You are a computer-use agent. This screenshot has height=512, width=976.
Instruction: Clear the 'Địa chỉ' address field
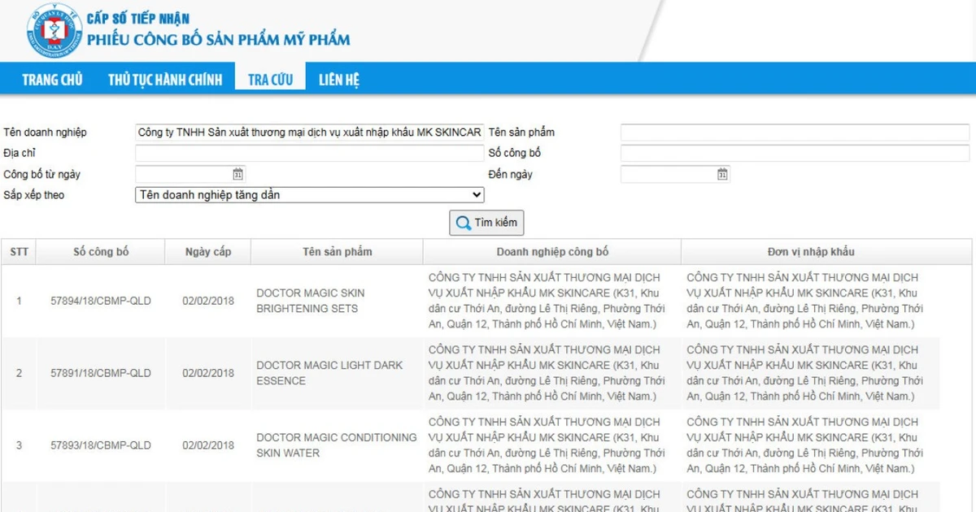[309, 153]
